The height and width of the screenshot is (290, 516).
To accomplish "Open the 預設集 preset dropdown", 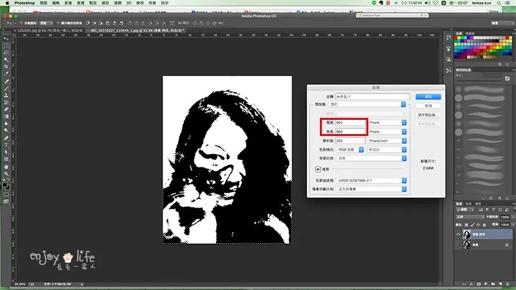I will [368, 104].
